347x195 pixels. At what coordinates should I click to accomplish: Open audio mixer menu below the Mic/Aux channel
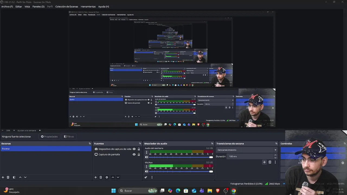coord(152,177)
